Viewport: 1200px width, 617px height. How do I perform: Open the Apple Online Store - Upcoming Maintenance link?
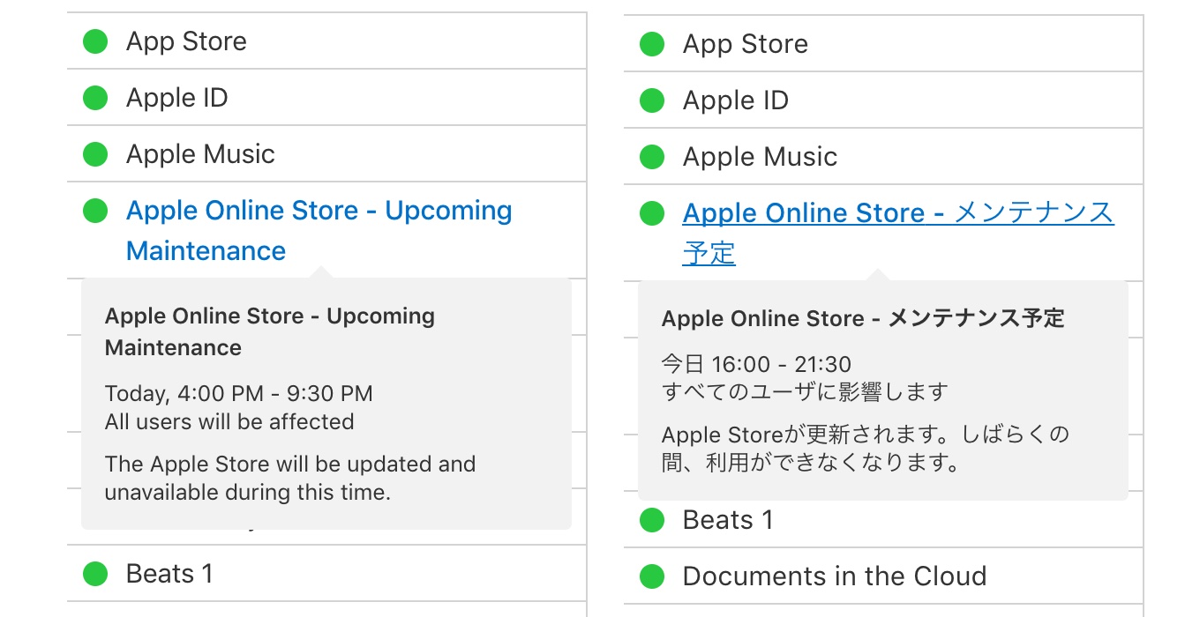click(x=319, y=212)
